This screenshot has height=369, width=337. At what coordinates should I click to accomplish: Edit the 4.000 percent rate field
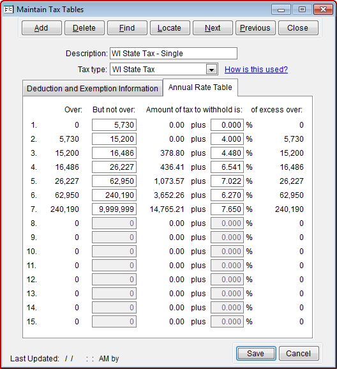227,139
